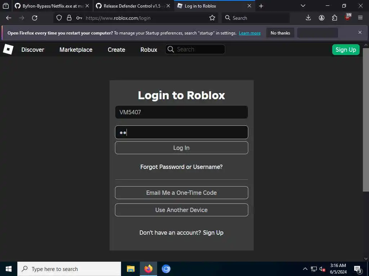Image resolution: width=369 pixels, height=276 pixels.
Task: Click Forgot Password or Username link
Action: click(x=182, y=167)
